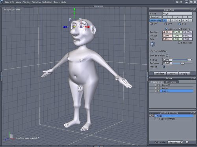Image resolution: width=197 pixels, height=147 pixels.
Task: Switch to the Properties tab in Scene panel
Action: click(x=171, y=82)
